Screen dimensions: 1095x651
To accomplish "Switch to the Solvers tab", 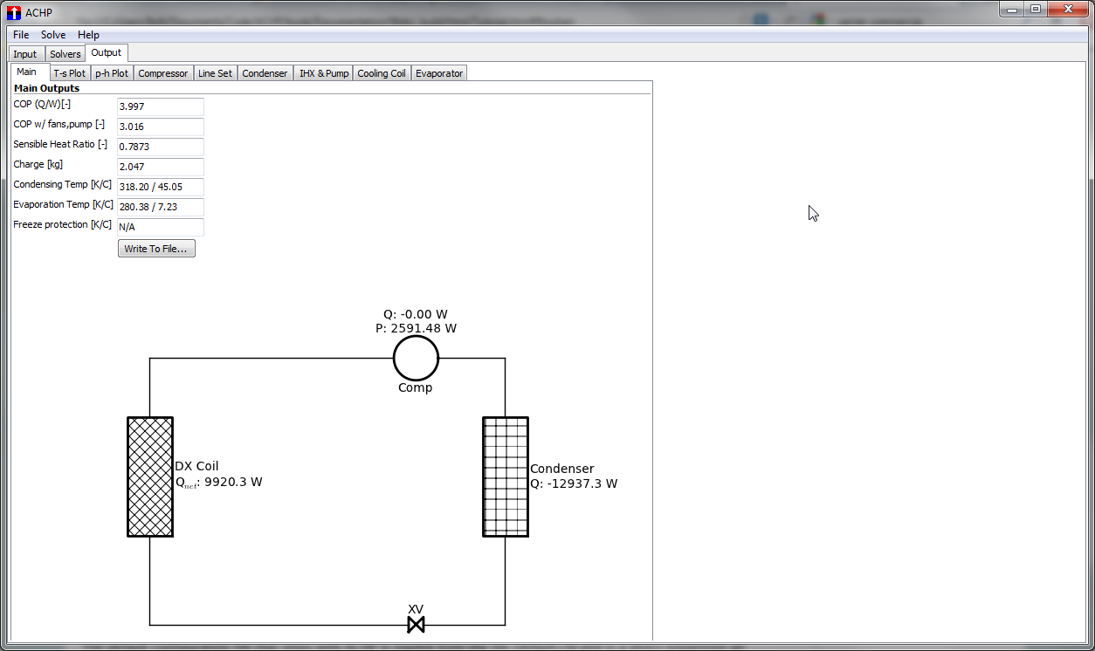I will coord(65,54).
